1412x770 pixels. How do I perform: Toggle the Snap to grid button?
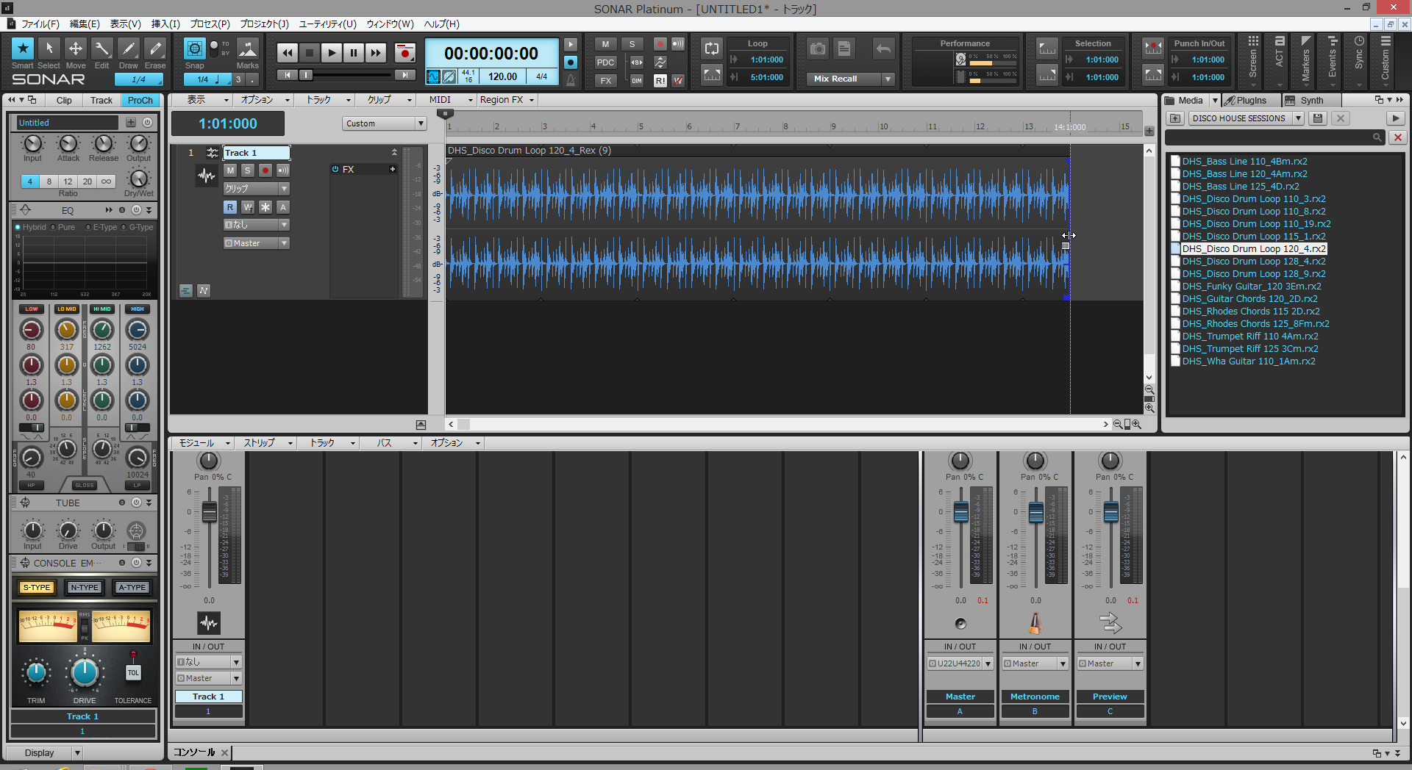coord(194,48)
